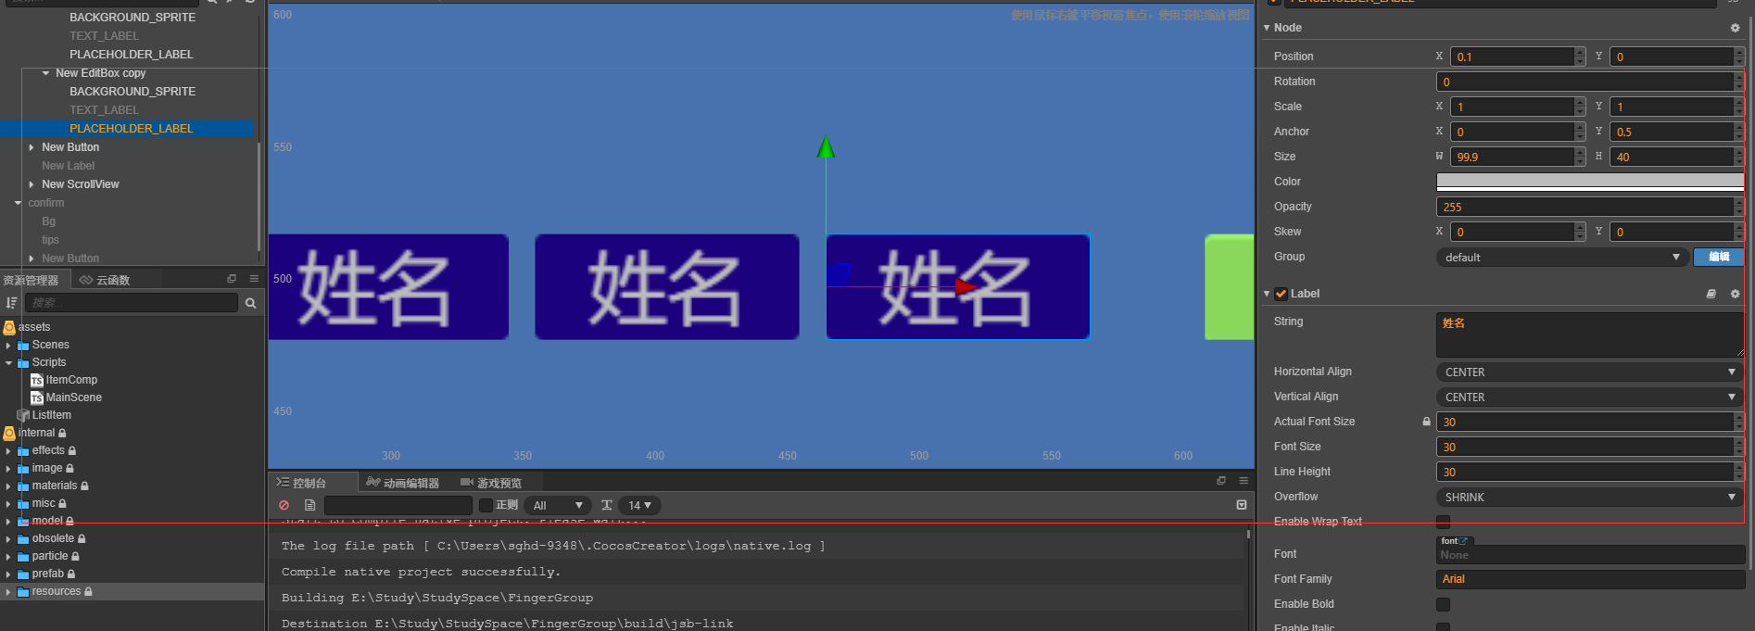The height and width of the screenshot is (631, 1755).
Task: Open the Node section gear menu
Action: pyautogui.click(x=1736, y=28)
